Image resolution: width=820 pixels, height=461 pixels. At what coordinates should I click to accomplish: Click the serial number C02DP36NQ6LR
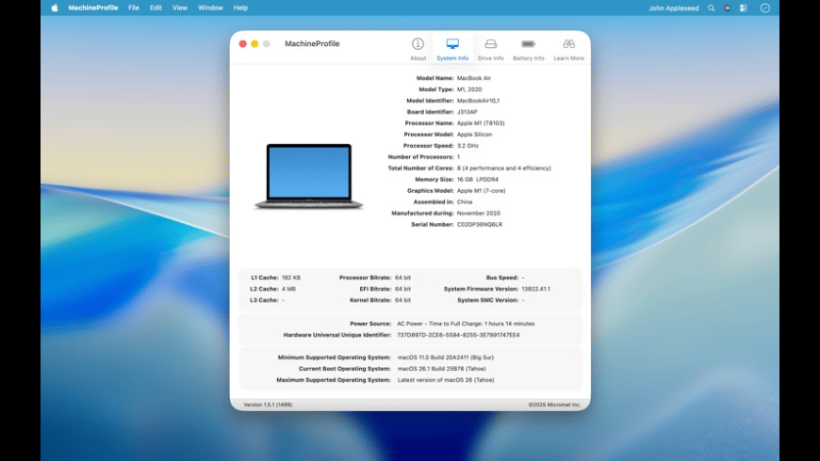(480, 225)
